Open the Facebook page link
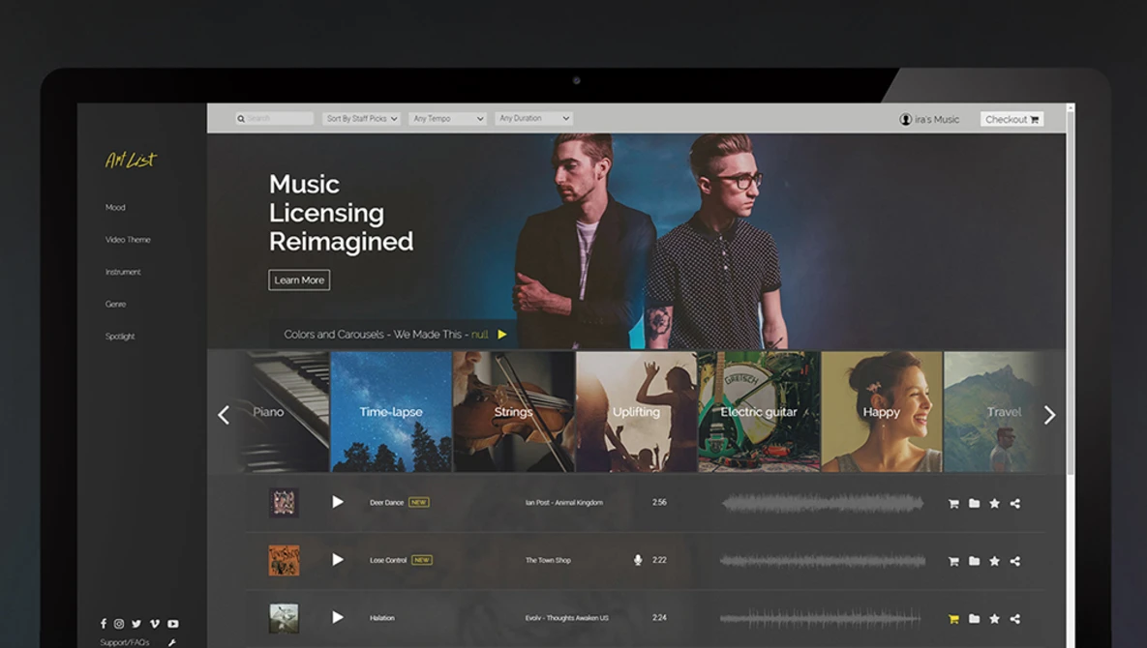1147x648 pixels. coord(104,624)
